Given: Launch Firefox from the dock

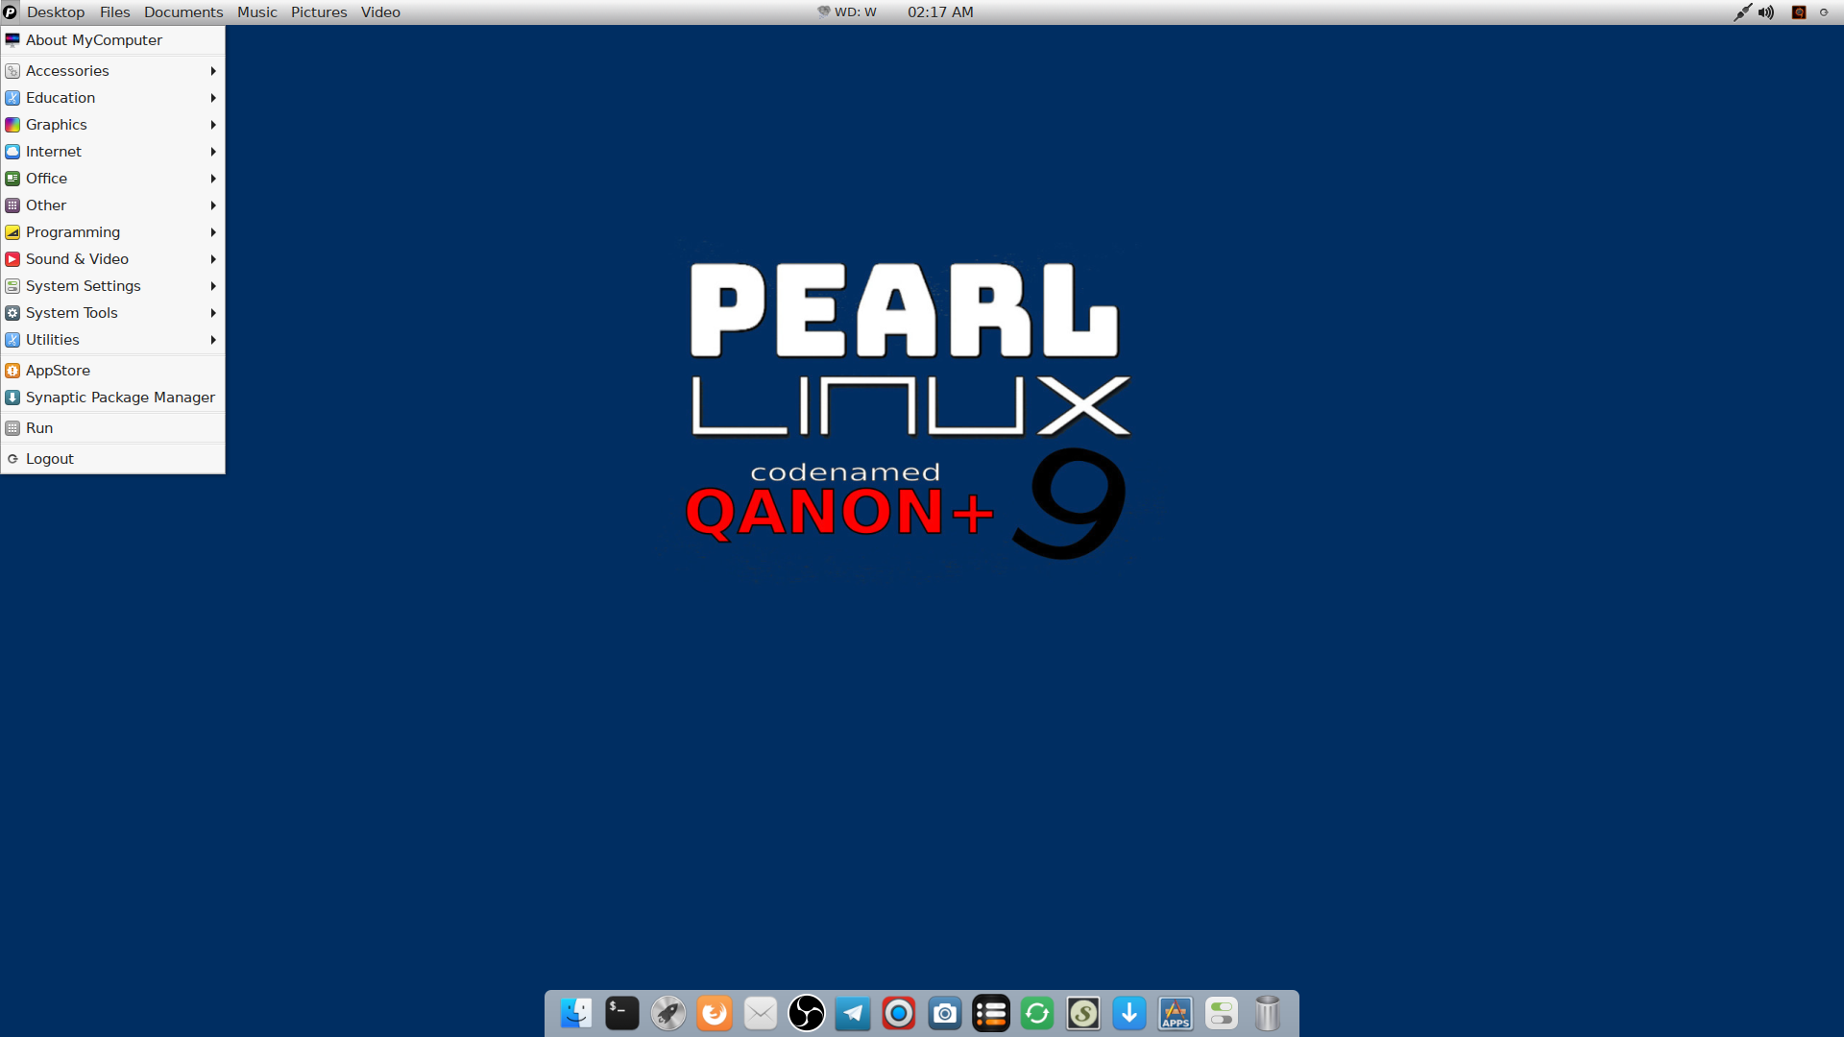Looking at the screenshot, I should point(715,1013).
